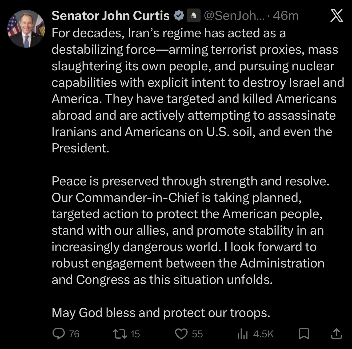The image size is (352, 349).
Task: Click the 4.5K views count
Action: pos(263,334)
